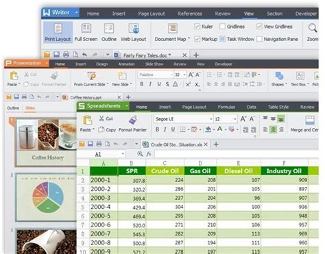Open Document Map in Writer

pyautogui.click(x=172, y=32)
